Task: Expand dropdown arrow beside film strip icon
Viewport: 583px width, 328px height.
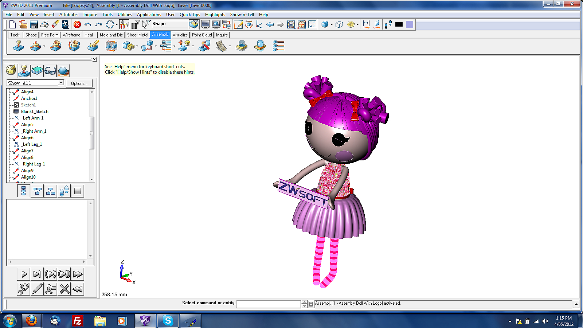Action: pos(230,46)
